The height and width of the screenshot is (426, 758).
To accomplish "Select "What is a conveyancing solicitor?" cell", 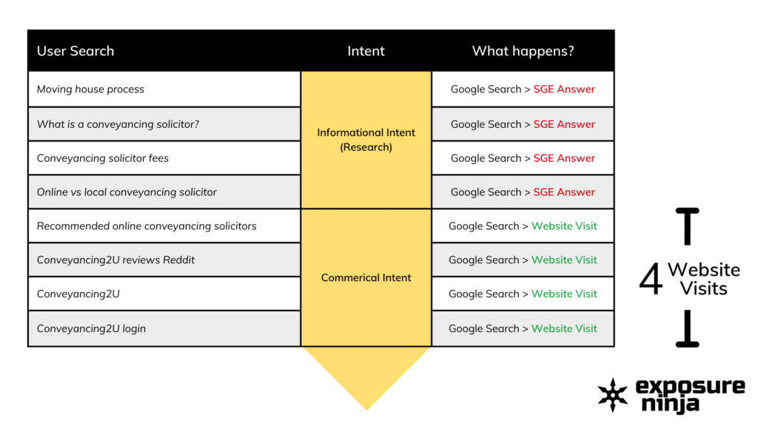I will [118, 124].
